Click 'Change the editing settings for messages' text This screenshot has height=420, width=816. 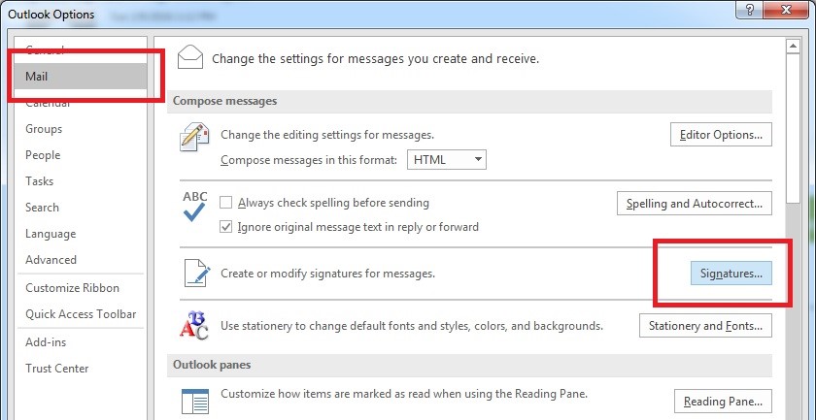[x=327, y=135]
